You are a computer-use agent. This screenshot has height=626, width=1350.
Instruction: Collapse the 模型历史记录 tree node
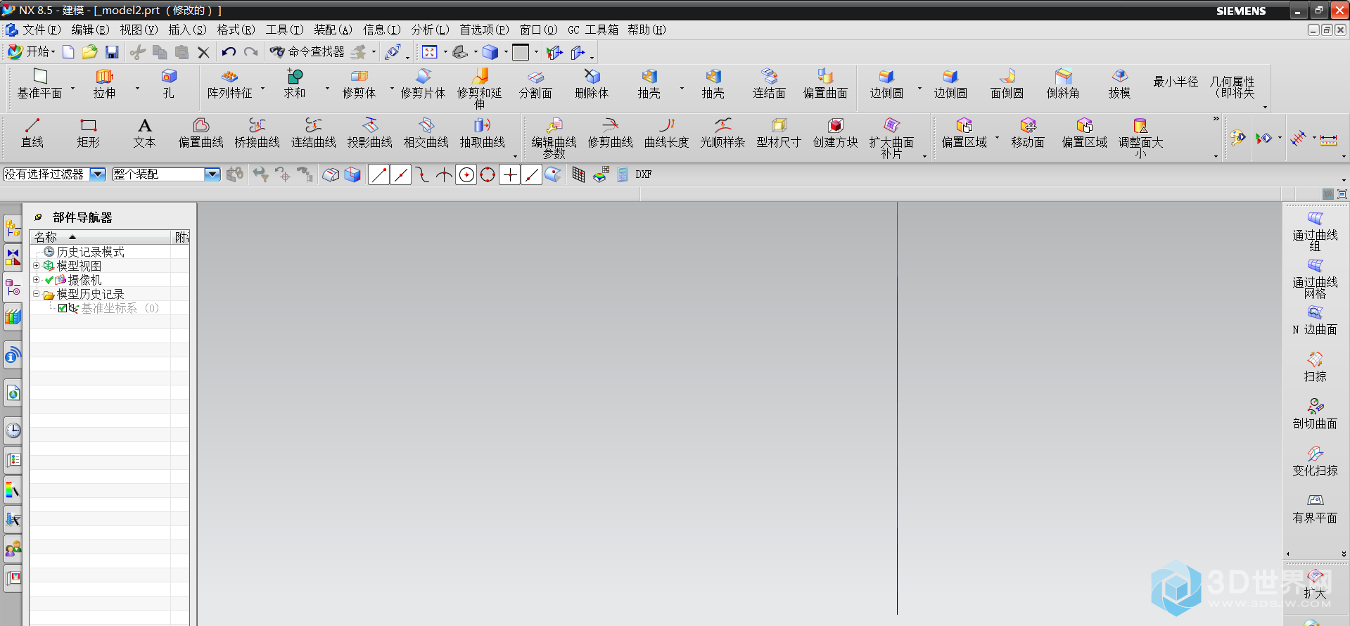[36, 294]
